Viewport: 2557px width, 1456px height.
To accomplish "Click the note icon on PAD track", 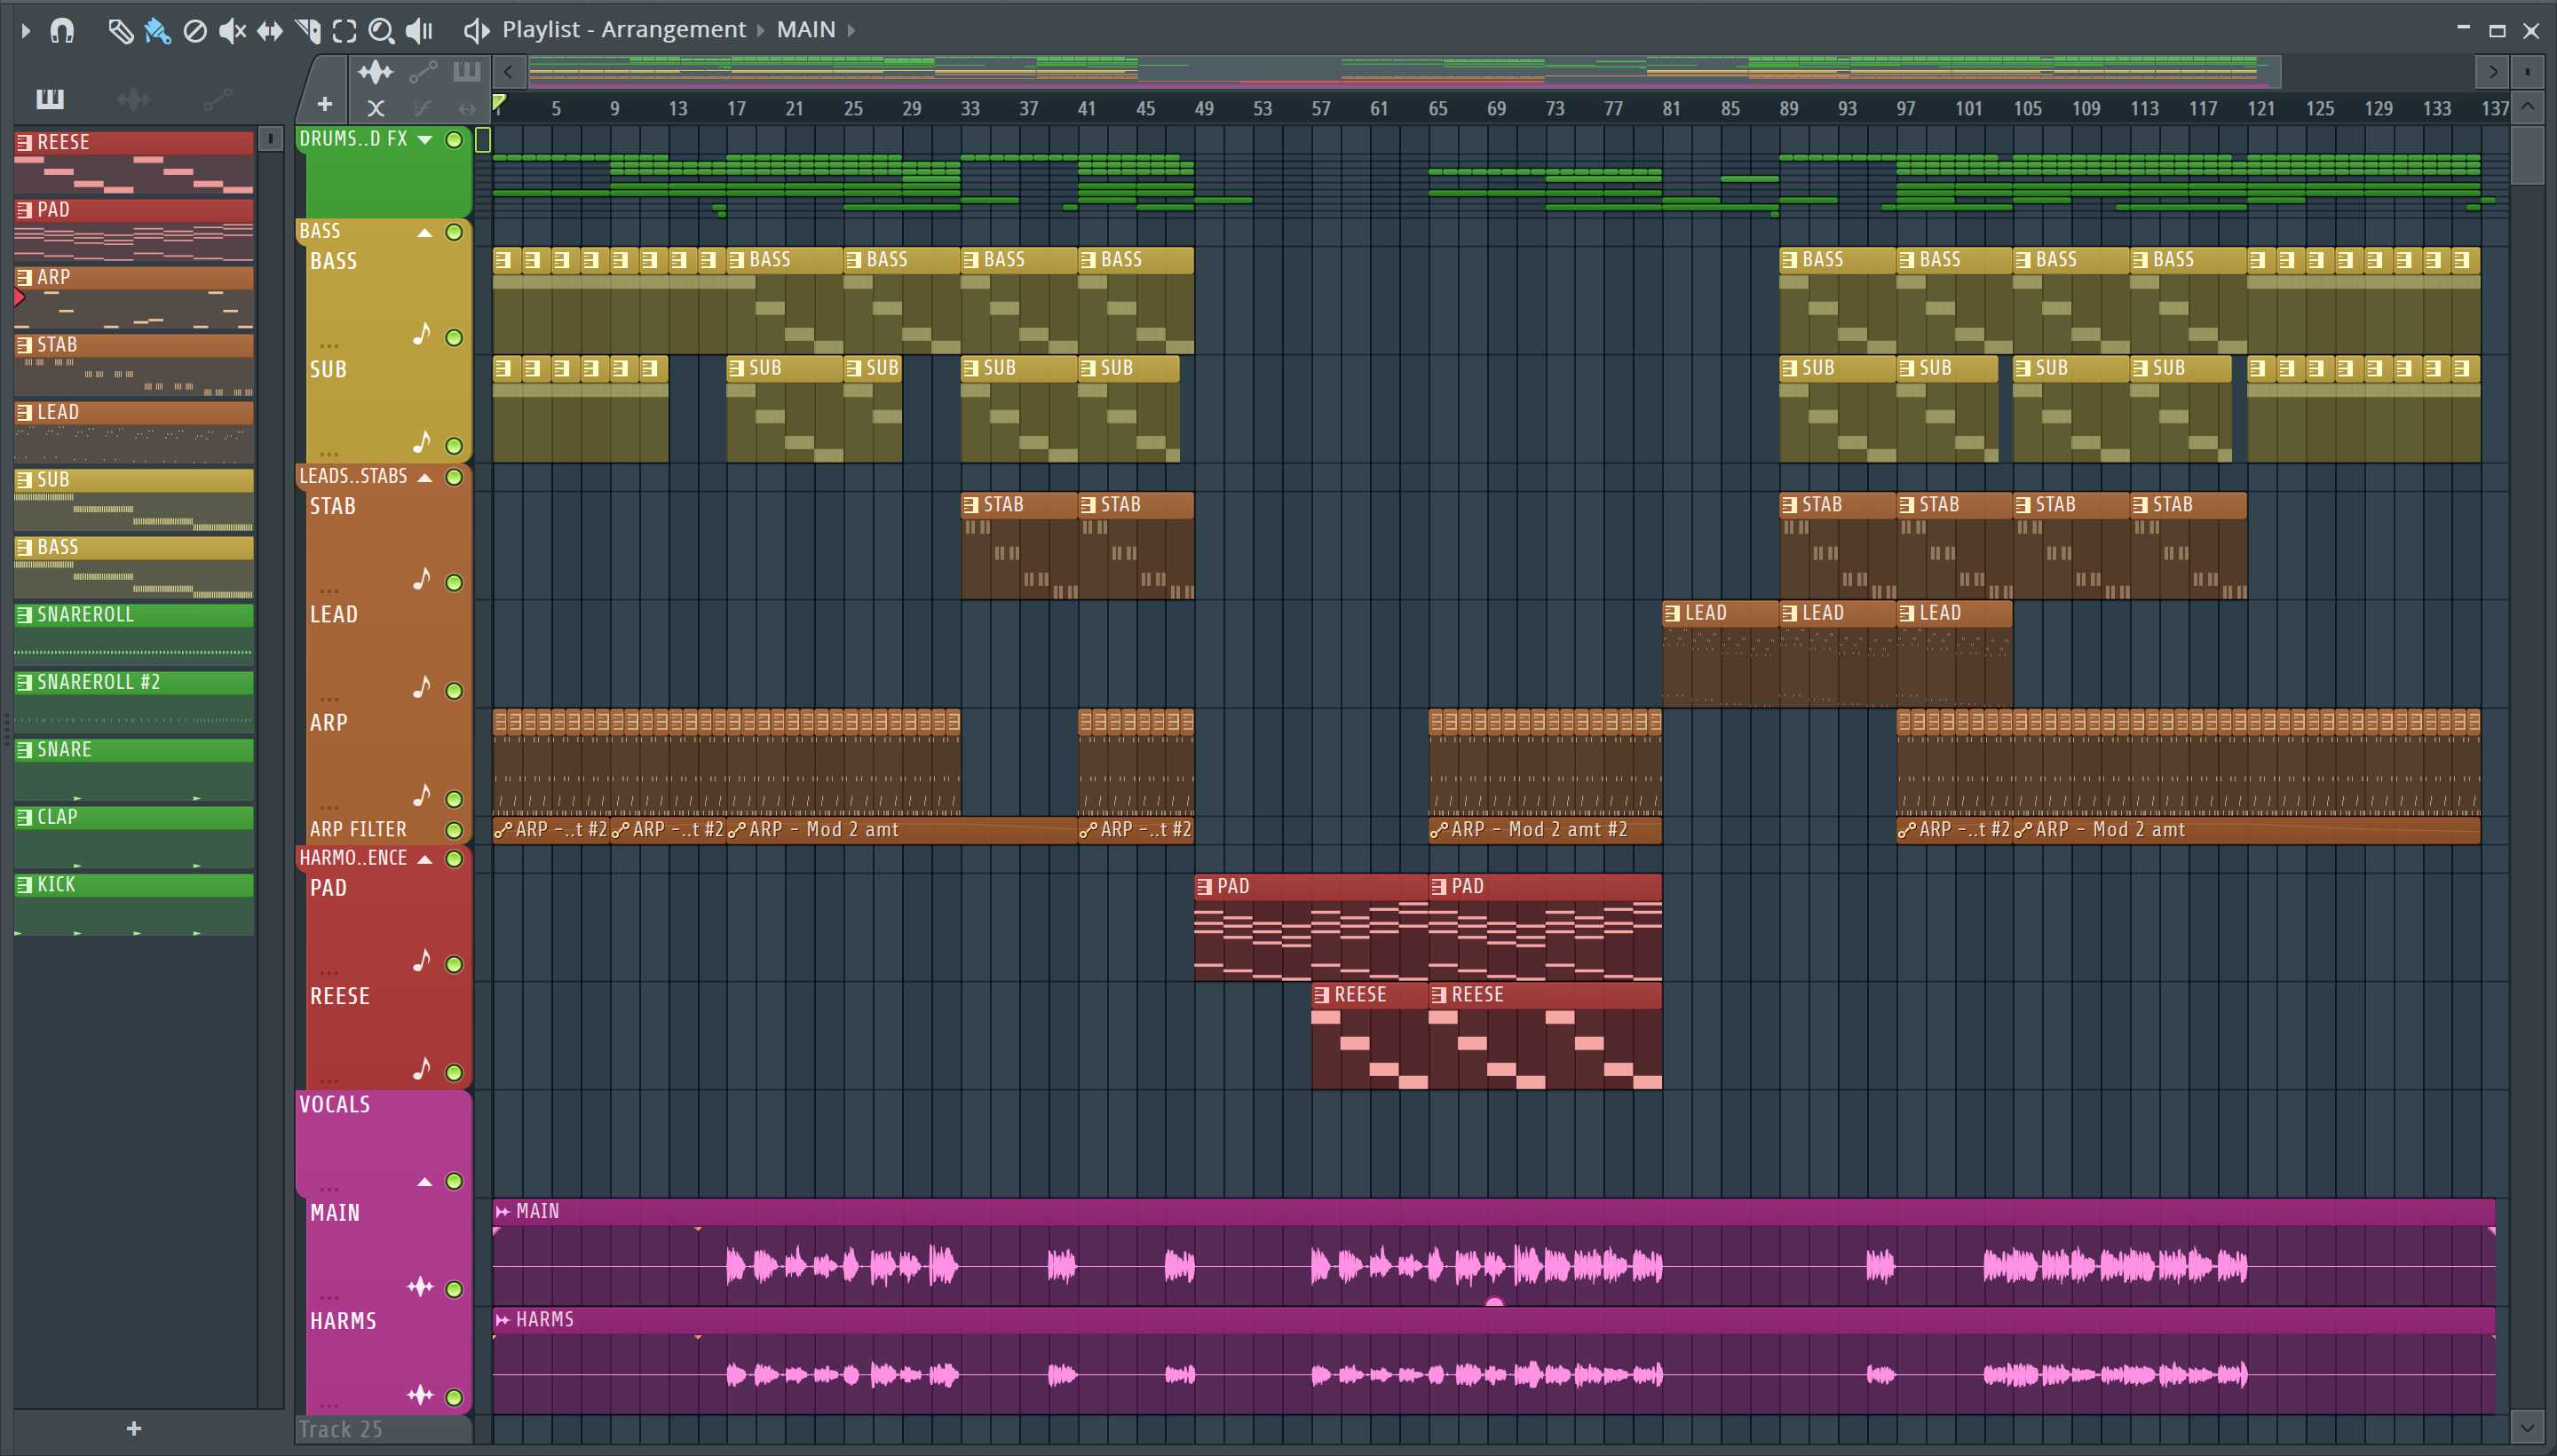I will pyautogui.click(x=422, y=961).
